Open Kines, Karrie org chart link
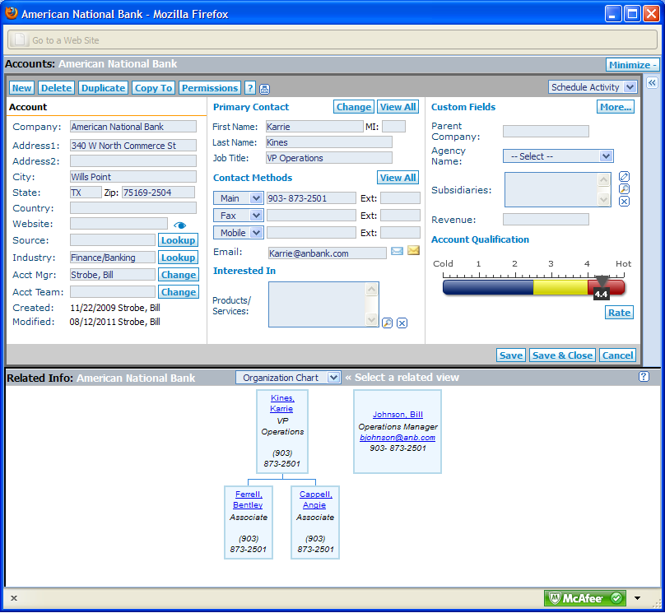665x613 pixels. tap(282, 403)
